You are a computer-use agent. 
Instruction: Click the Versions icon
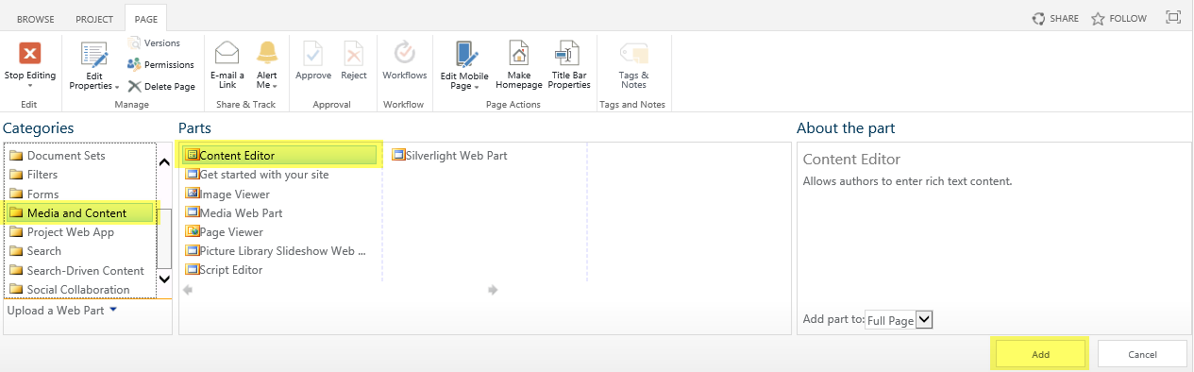tap(134, 42)
